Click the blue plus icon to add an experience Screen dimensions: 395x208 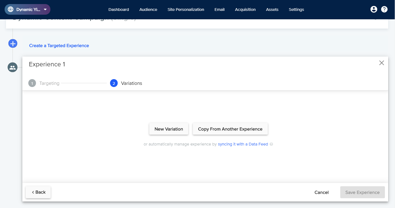coord(13,43)
